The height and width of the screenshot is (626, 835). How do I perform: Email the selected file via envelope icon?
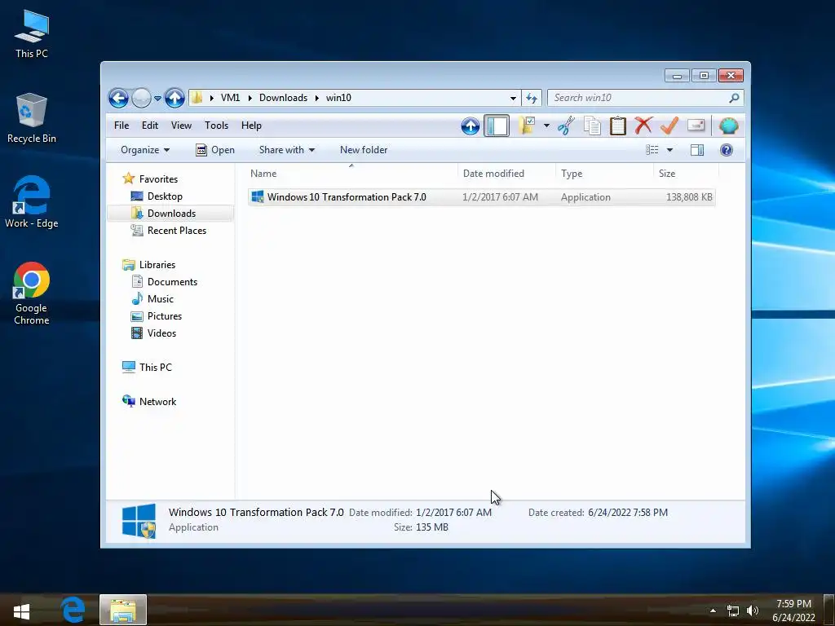[696, 125]
